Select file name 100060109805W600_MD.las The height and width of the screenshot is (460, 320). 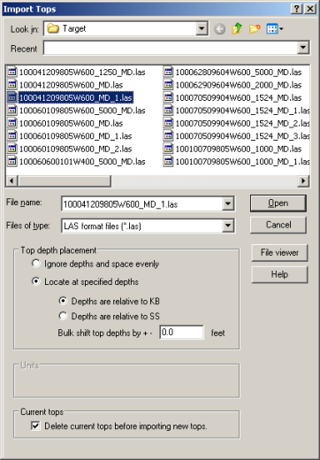(71, 123)
